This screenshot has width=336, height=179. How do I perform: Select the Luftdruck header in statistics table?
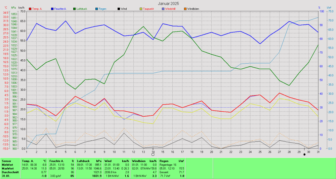tap(83, 161)
